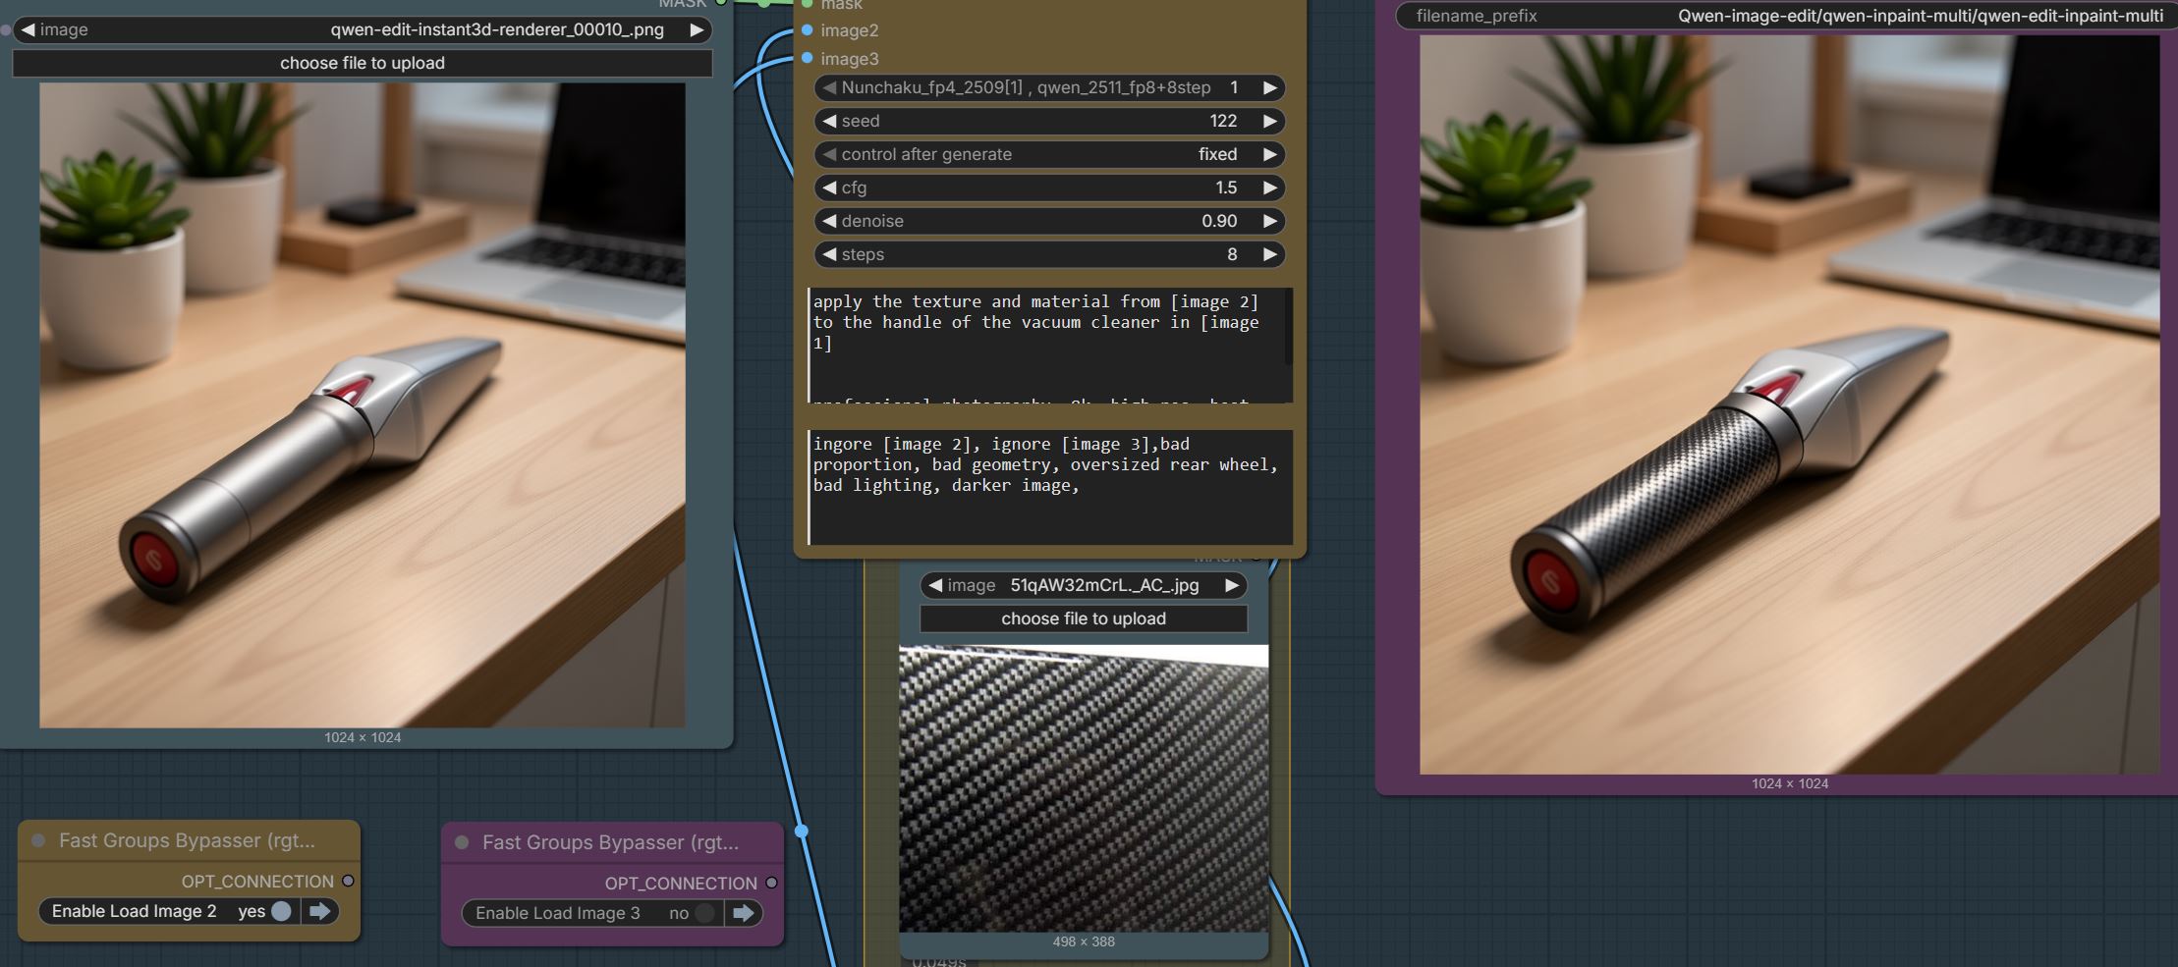Go to Load Image 2 group arrow
The height and width of the screenshot is (967, 2178).
coord(319,911)
